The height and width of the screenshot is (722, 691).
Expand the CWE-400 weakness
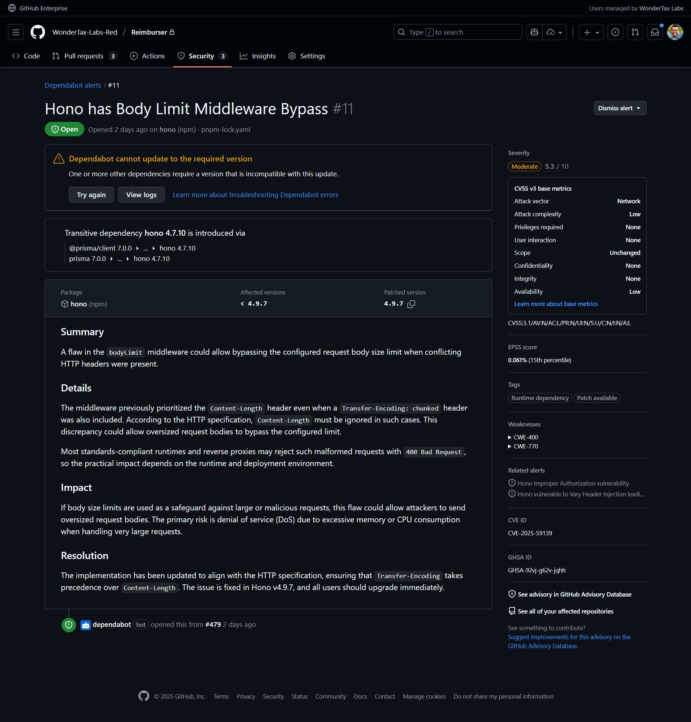click(523, 437)
